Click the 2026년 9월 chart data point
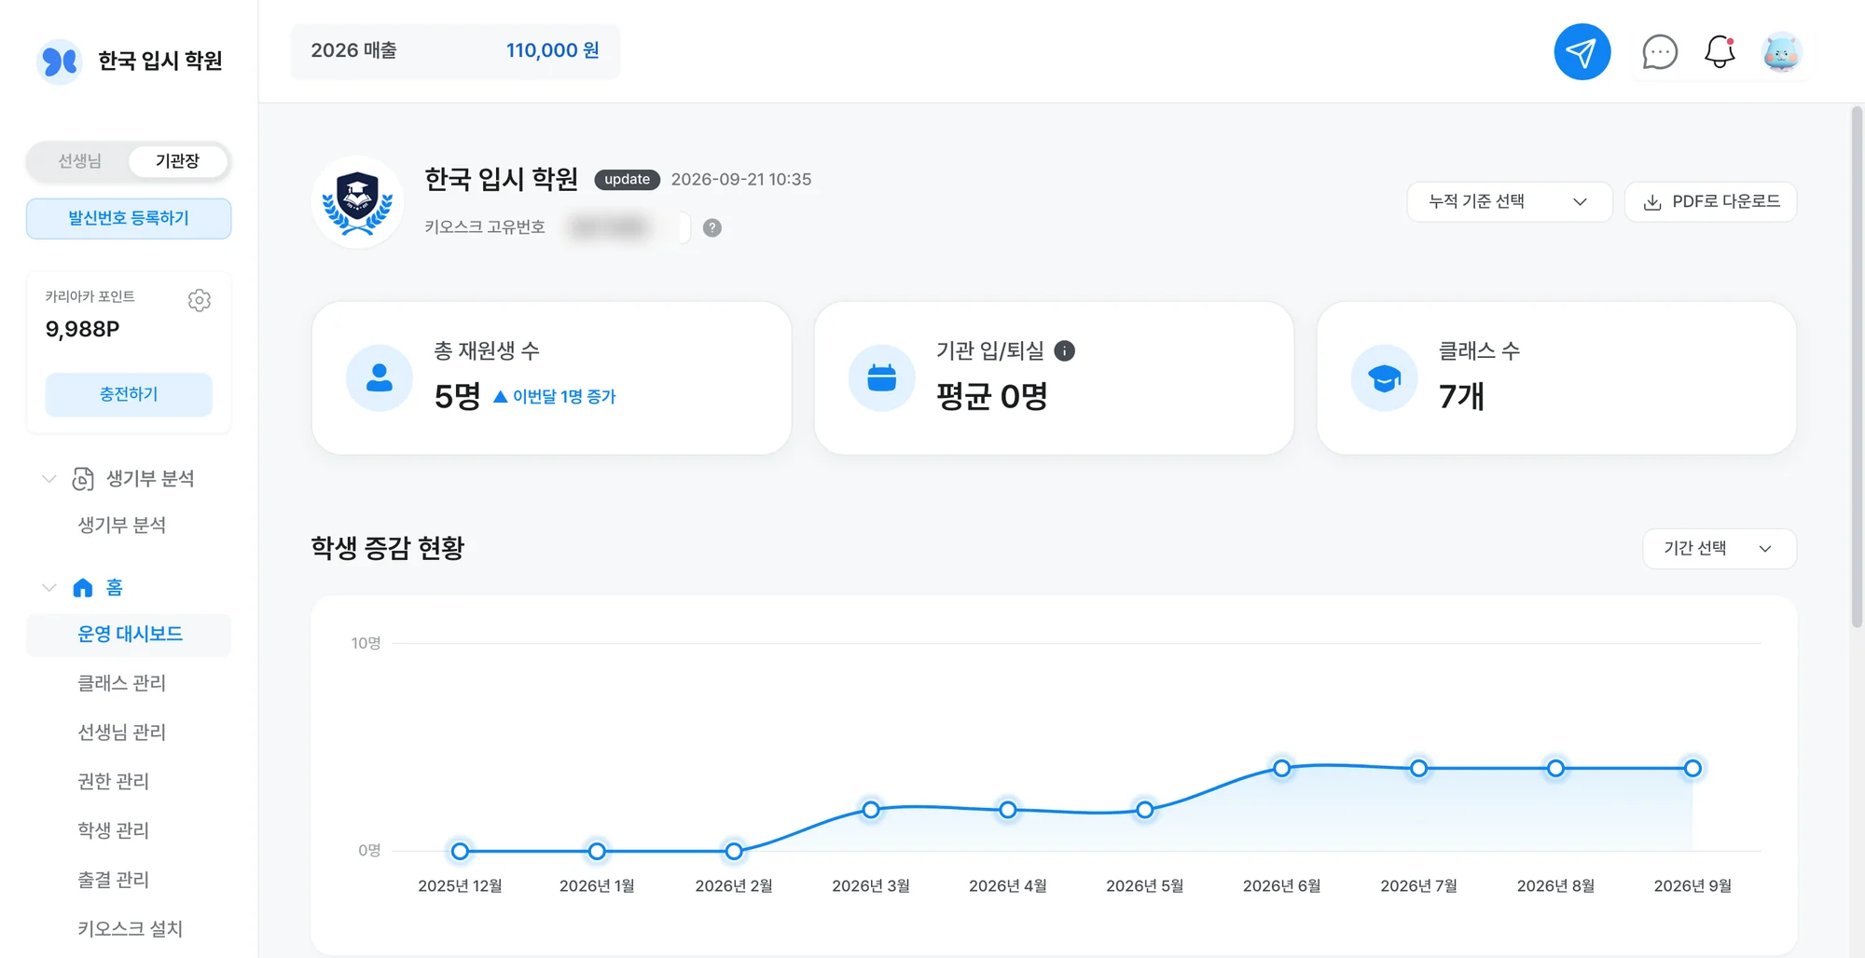The width and height of the screenshot is (1865, 958). [x=1692, y=769]
